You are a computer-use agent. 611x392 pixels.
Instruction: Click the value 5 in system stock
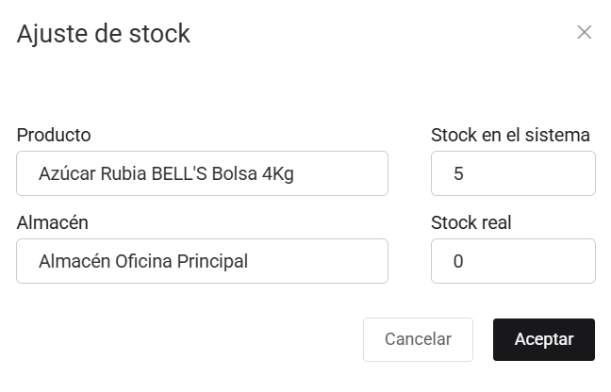[x=458, y=174]
